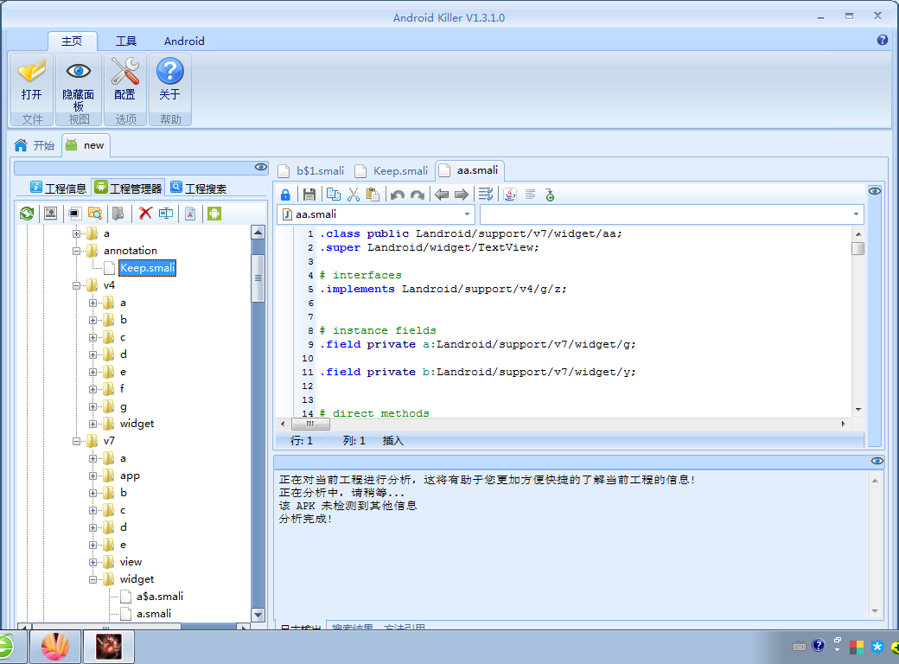Expand the v4 widget folder node
Image resolution: width=899 pixels, height=664 pixels.
click(93, 424)
